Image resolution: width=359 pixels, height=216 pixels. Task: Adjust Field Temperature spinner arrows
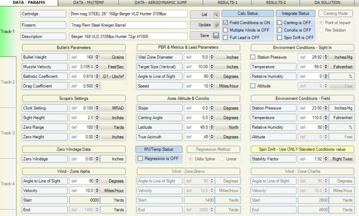[326, 118]
